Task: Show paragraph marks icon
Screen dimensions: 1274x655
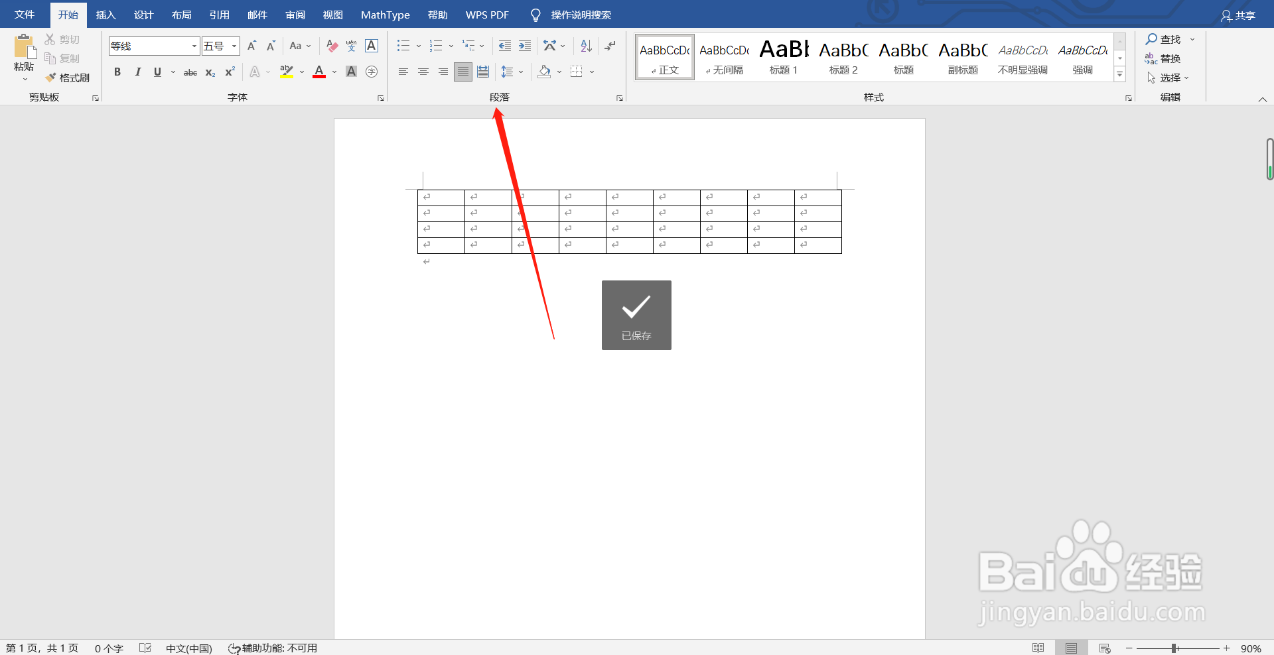Action: (610, 46)
